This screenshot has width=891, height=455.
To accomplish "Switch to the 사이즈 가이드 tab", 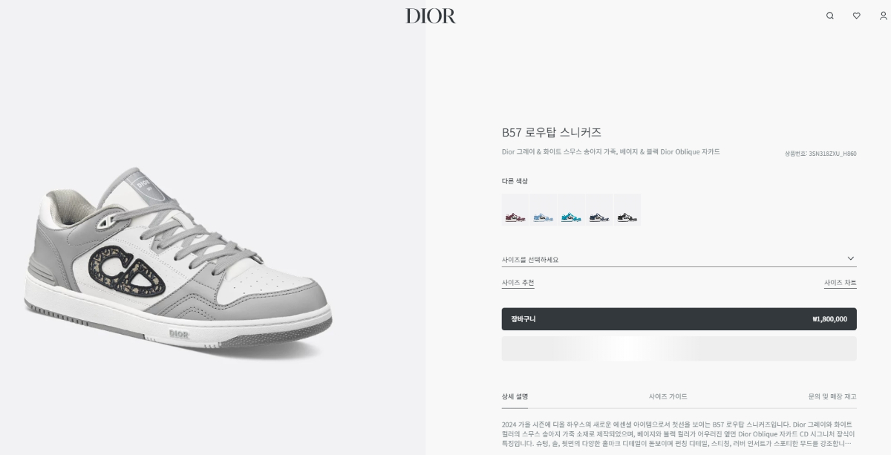I will pyautogui.click(x=668, y=396).
